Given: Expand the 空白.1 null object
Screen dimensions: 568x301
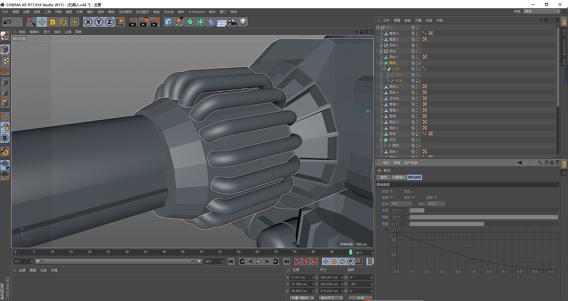Looking at the screenshot, I should point(381,45).
